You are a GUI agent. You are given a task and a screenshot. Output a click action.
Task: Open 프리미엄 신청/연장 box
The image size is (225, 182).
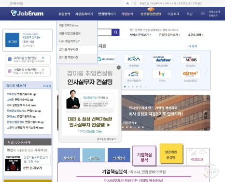pos(28,60)
